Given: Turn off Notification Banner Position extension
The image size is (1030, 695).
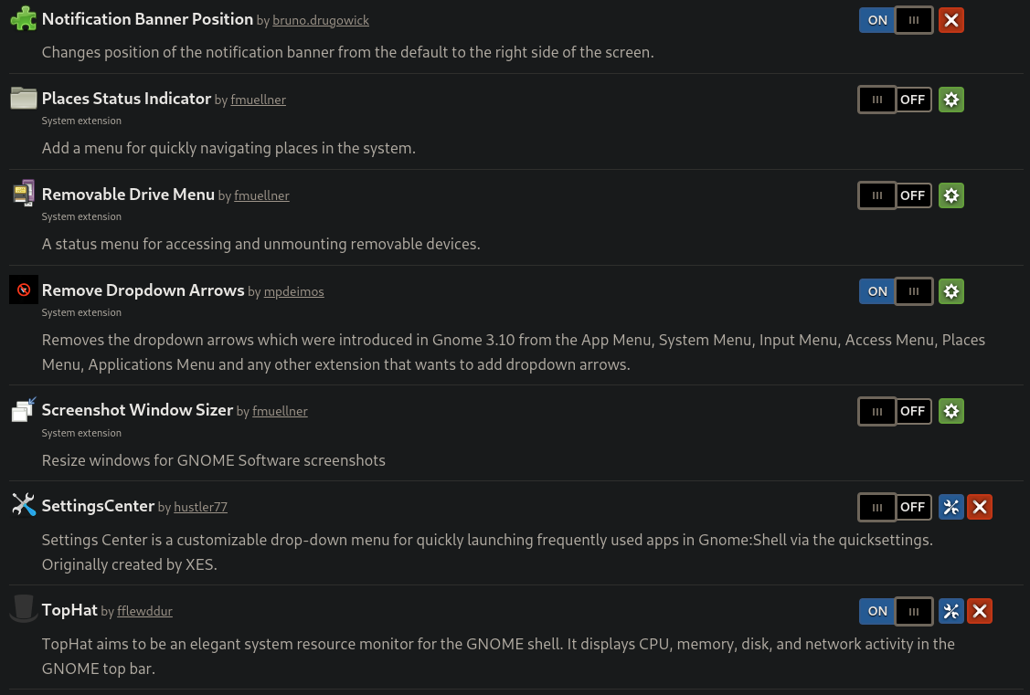Looking at the screenshot, I should 896,20.
